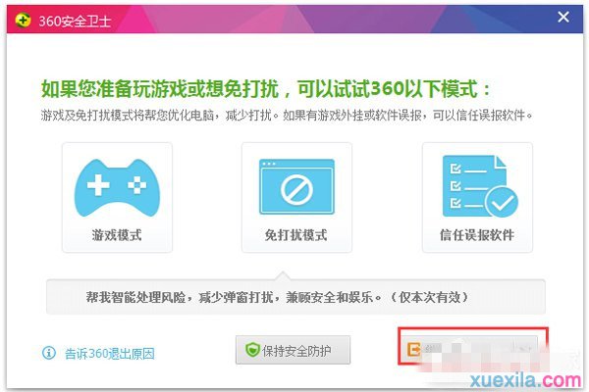
Task: Click the info icon beside 告诉360退出原因
Action: 49,353
